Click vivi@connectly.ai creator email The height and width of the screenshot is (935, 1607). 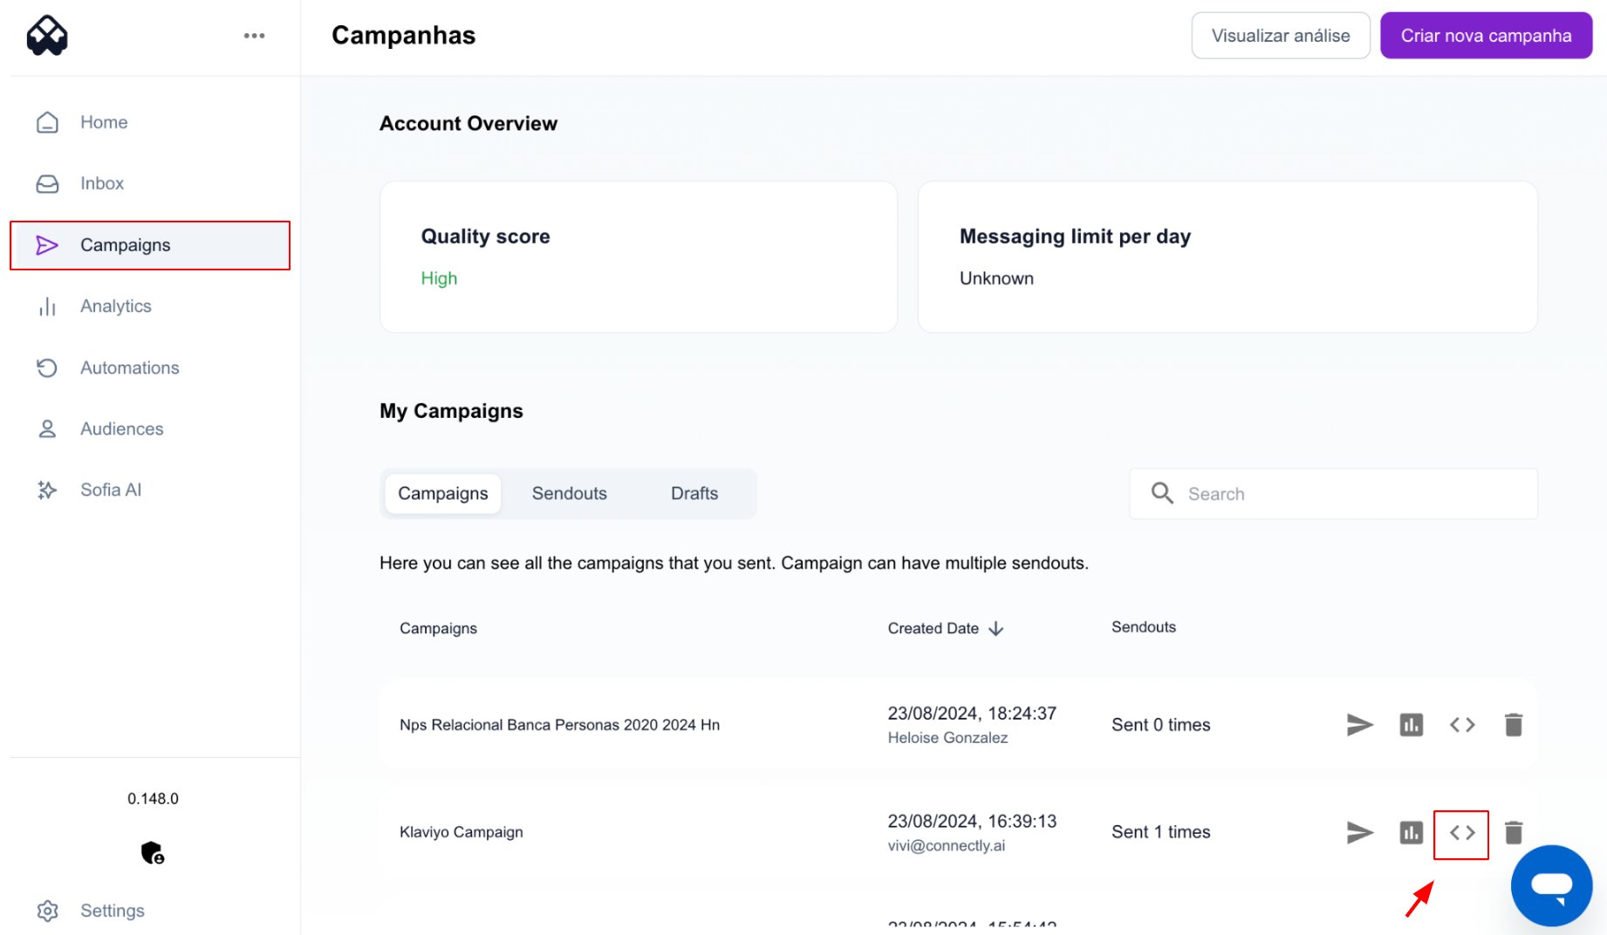click(x=946, y=846)
